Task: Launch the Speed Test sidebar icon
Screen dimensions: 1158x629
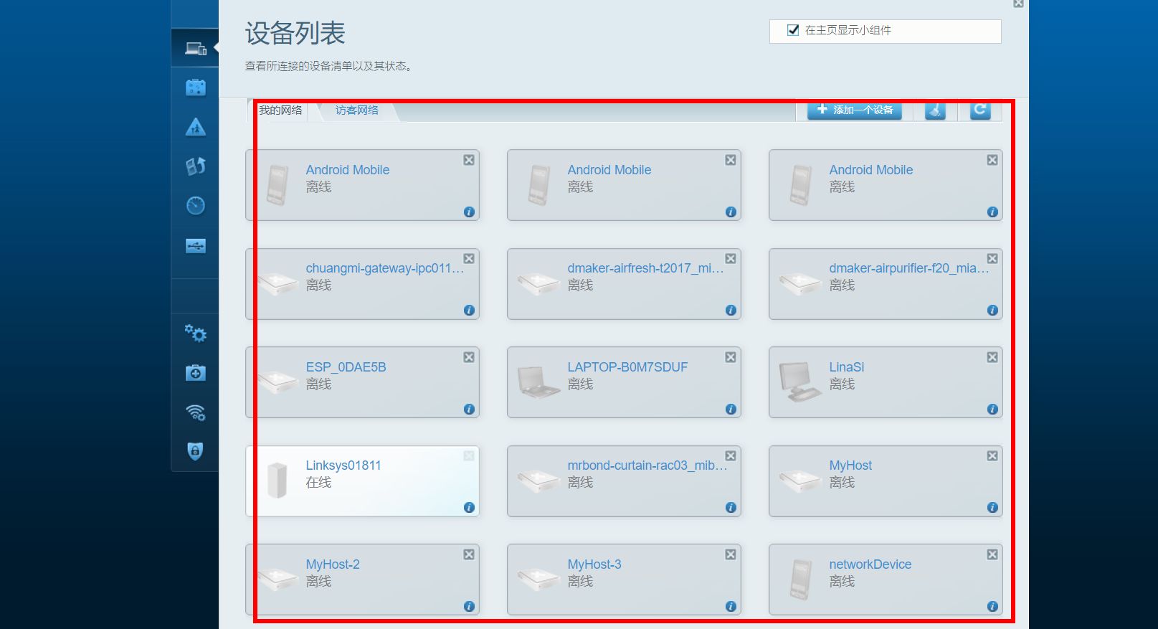Action: coord(195,206)
